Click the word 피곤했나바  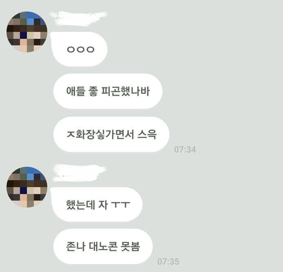pos(126,91)
